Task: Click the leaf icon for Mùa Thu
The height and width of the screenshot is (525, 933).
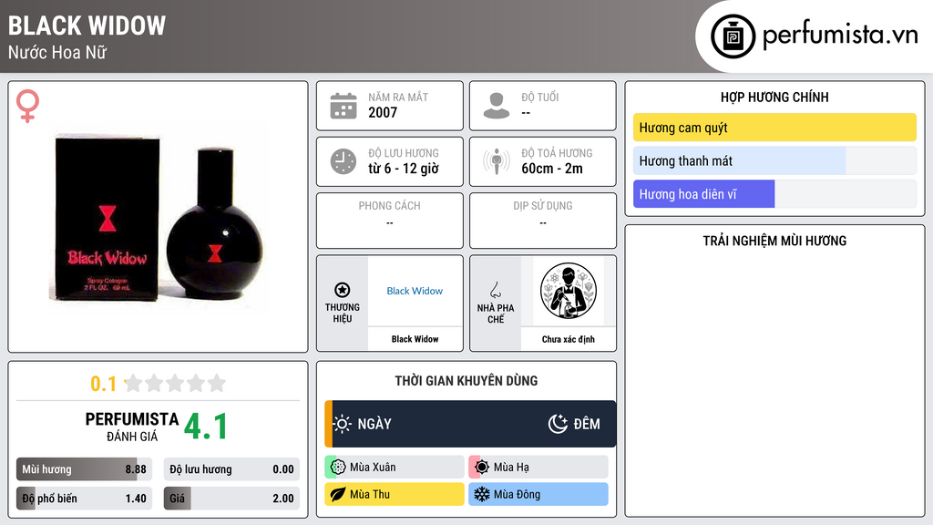Action: click(x=337, y=494)
